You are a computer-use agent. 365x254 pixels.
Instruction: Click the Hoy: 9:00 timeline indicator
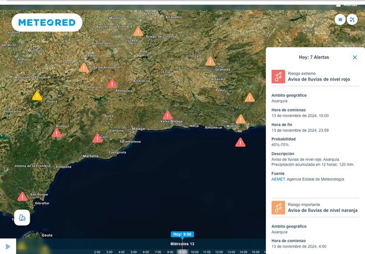point(182,234)
